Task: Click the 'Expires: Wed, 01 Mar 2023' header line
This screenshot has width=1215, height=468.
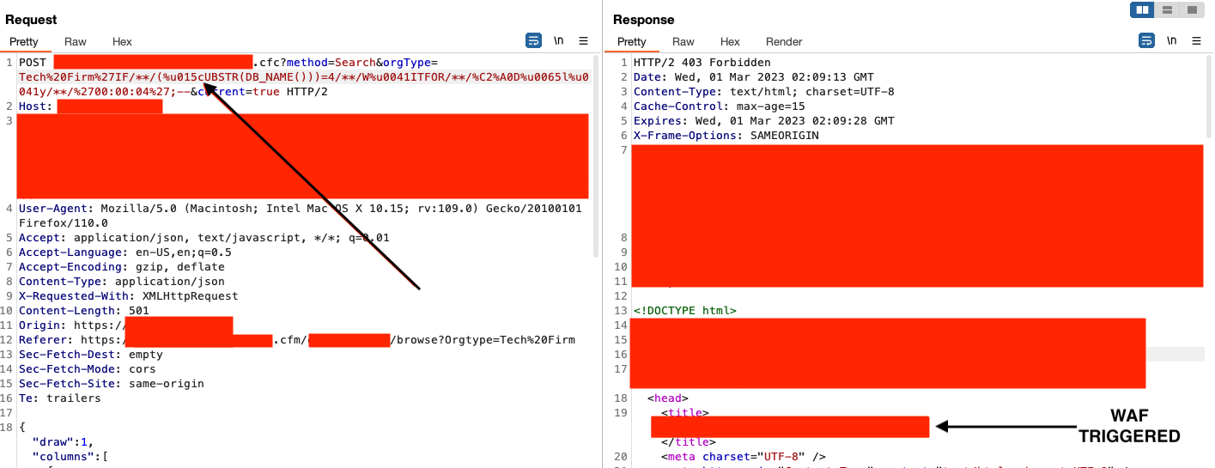Action: pyautogui.click(x=763, y=121)
